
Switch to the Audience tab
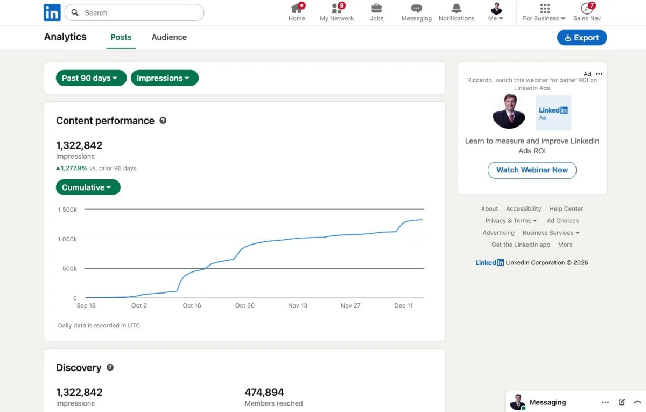169,37
